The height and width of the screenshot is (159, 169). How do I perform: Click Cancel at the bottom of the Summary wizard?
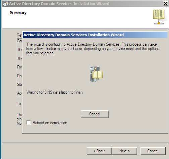click(153, 151)
